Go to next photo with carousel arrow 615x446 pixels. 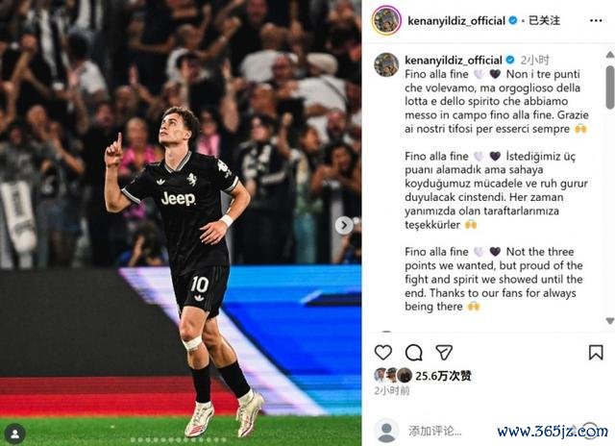point(344,225)
